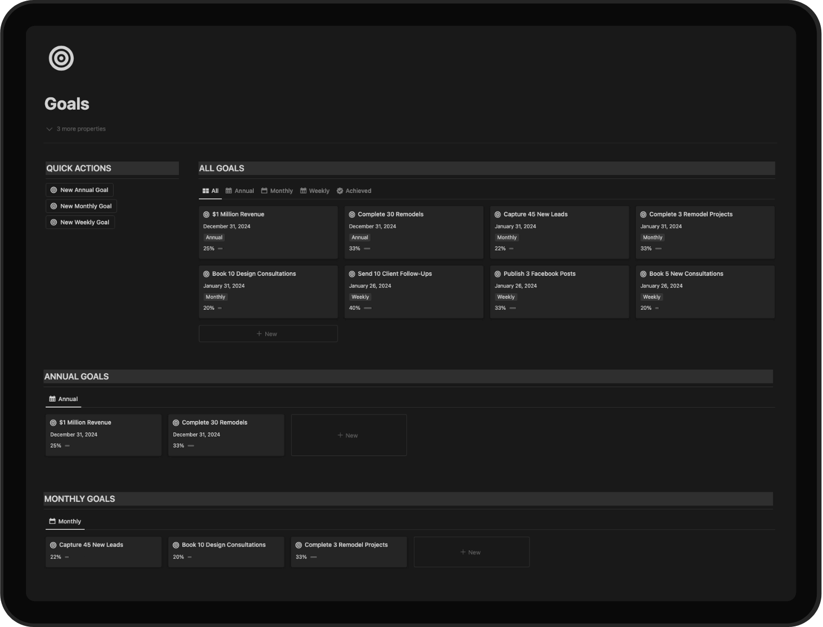The image size is (823, 627).
Task: Select the Monthly tab in All Goals
Action: (277, 191)
